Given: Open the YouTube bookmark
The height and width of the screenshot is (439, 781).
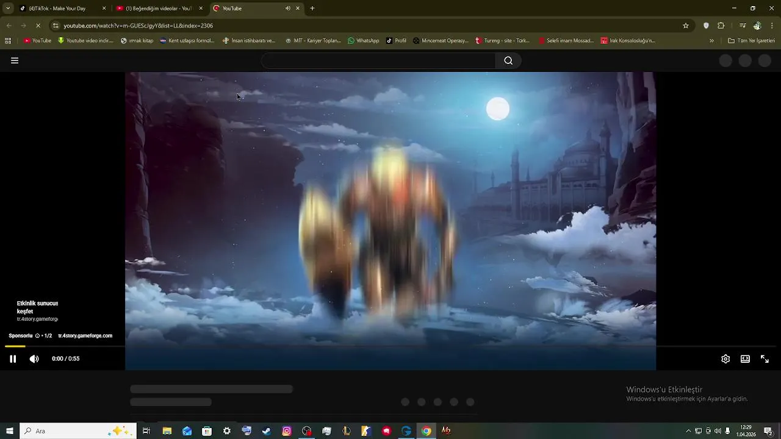Looking at the screenshot, I should pyautogui.click(x=37, y=41).
